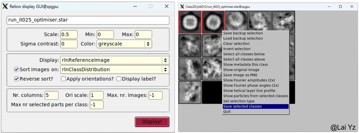Click the Max value field

coord(143,35)
